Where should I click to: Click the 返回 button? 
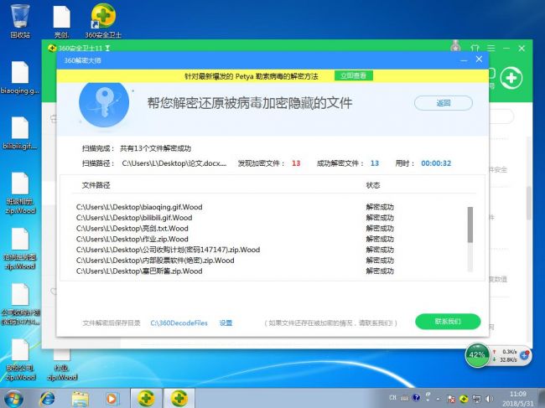pos(444,103)
